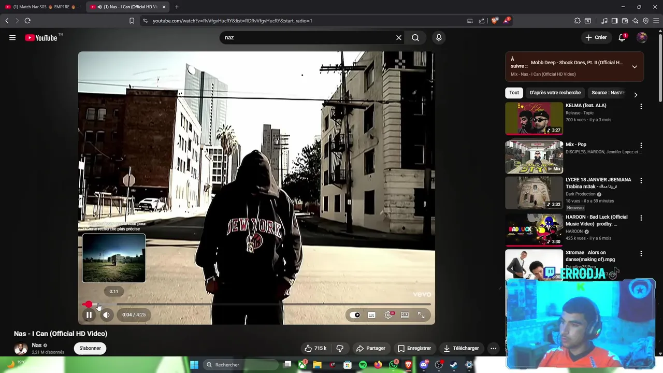Select the Source : Nas chip
This screenshot has width=663, height=373.
608,93
